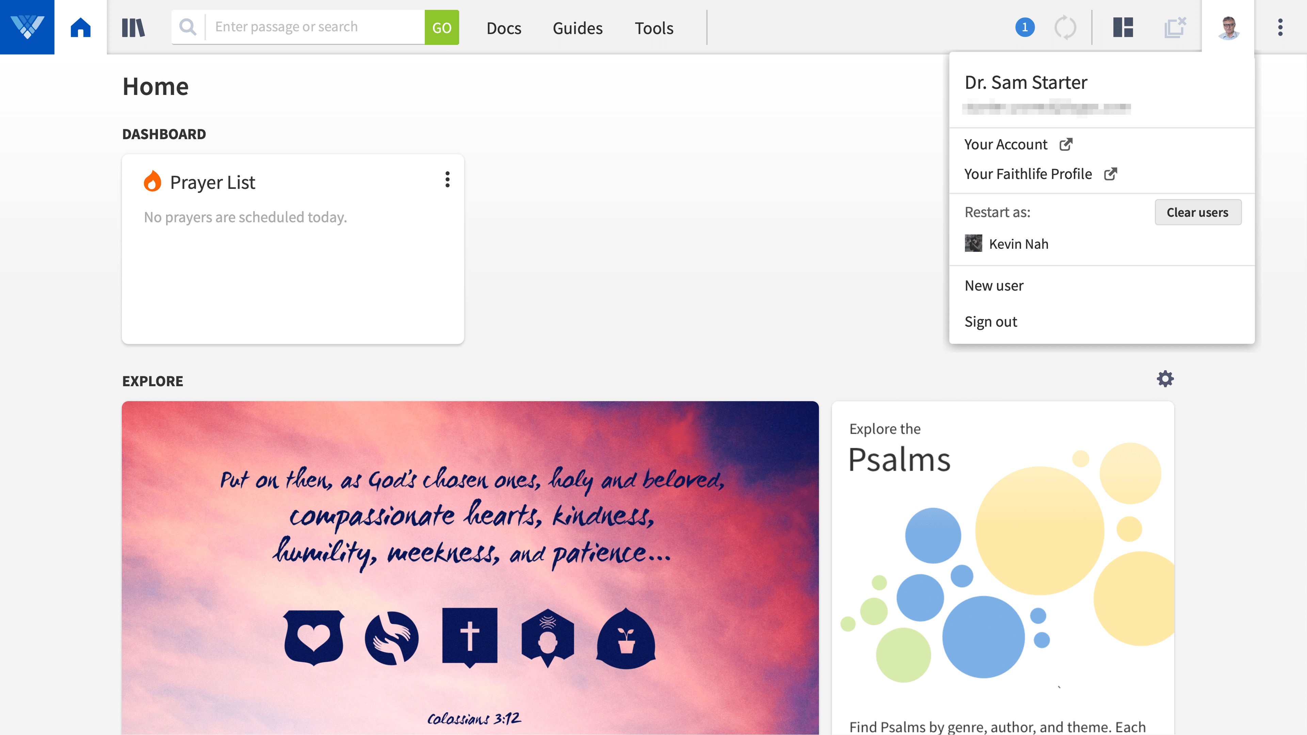Click the New user option
This screenshot has width=1307, height=735.
tap(994, 284)
